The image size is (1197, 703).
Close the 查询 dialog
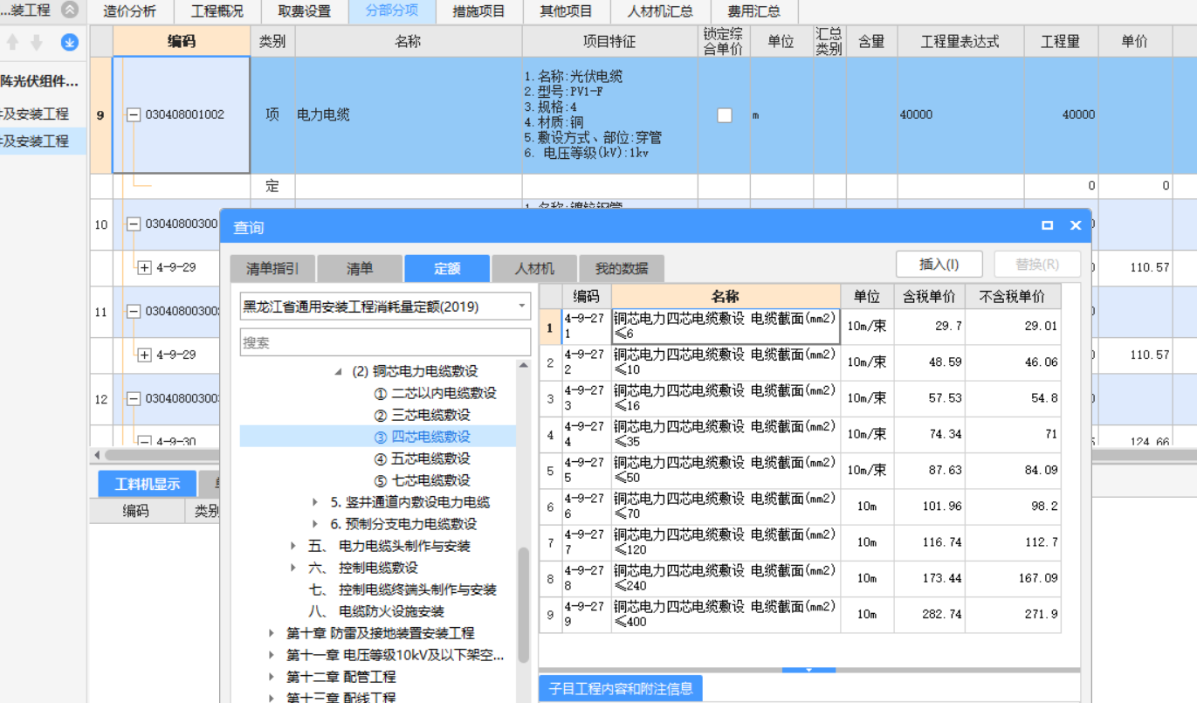click(1076, 225)
